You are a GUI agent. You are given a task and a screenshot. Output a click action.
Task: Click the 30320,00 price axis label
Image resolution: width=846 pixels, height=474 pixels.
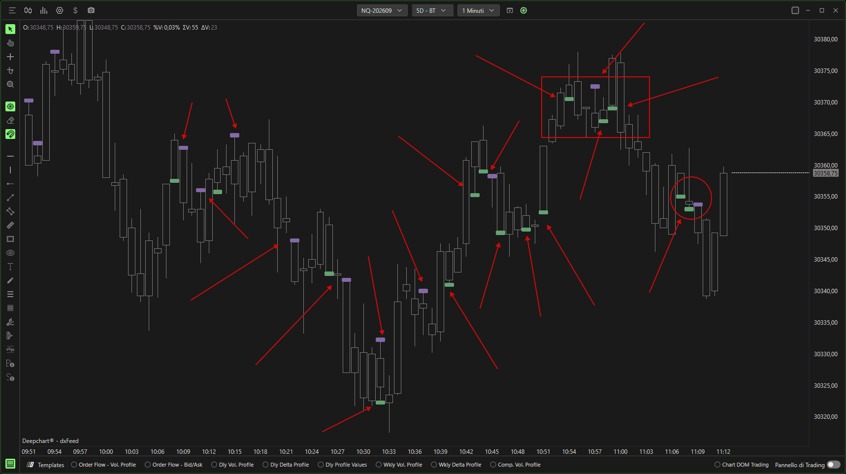(x=825, y=417)
